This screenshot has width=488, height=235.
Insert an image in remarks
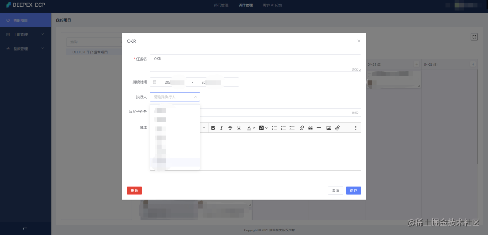328,128
